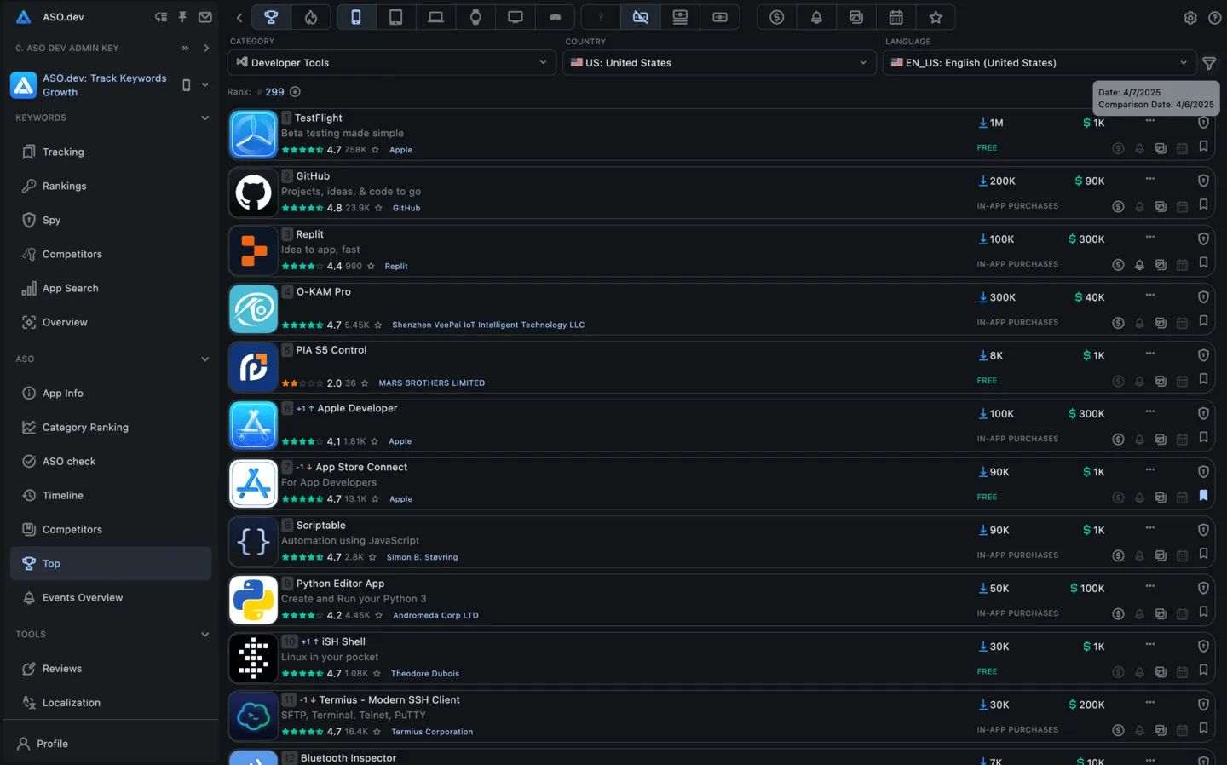Open the Country dropdown for United States
1227x765 pixels.
(x=718, y=62)
